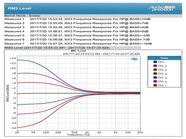Select the blue Ch1 5 legend swatch
The width and height of the screenshot is (186, 139).
[x=155, y=77]
